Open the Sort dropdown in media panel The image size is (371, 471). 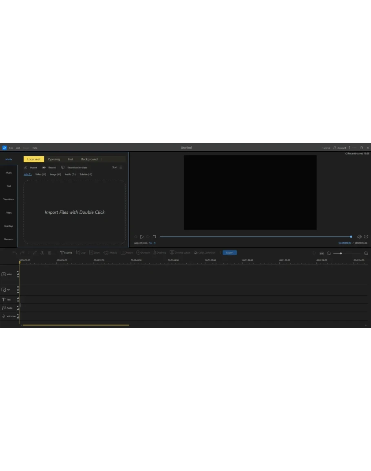tap(117, 167)
